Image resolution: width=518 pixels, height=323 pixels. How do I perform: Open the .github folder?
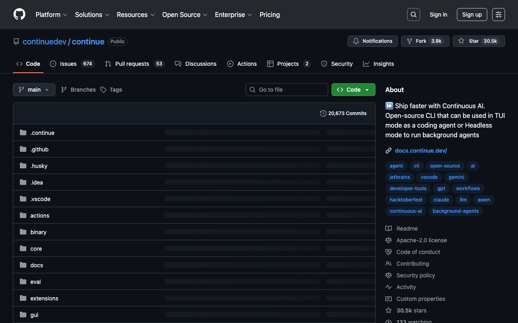[39, 149]
